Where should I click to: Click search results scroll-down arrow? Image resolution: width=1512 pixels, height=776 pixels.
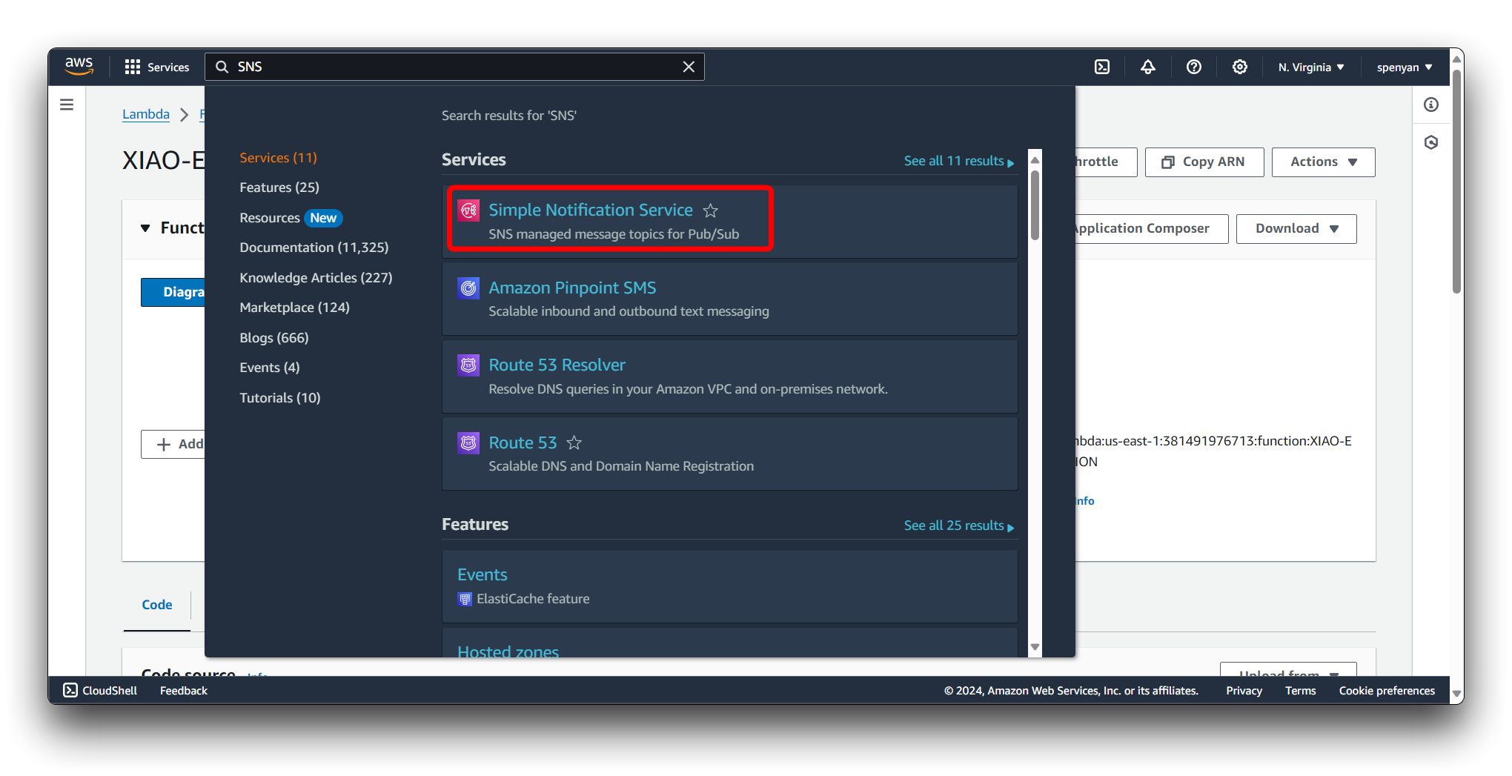coord(1035,647)
